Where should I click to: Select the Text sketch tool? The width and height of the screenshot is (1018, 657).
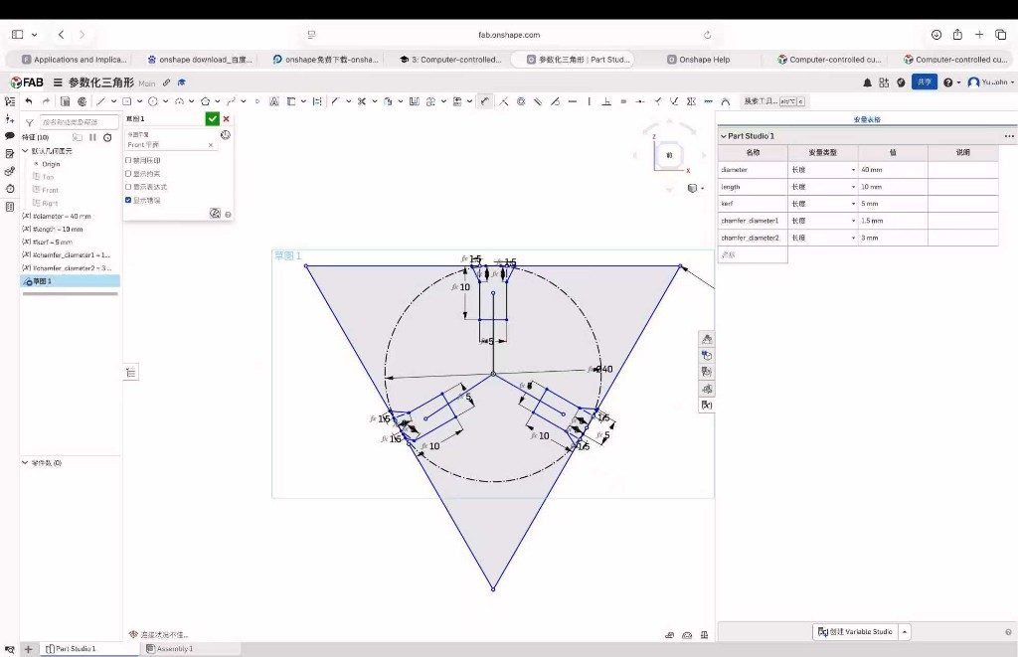pyautogui.click(x=274, y=101)
